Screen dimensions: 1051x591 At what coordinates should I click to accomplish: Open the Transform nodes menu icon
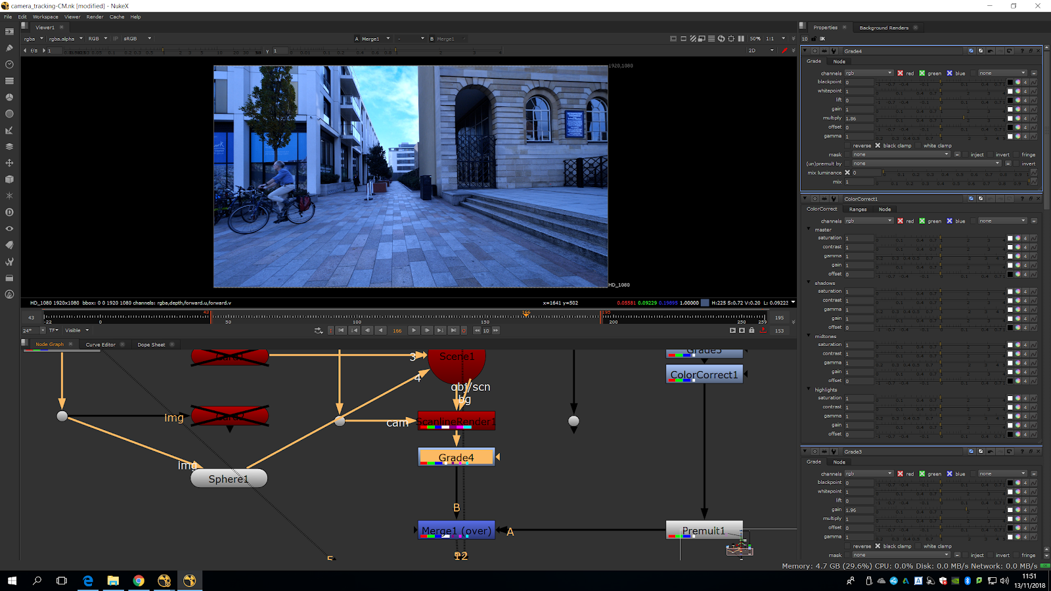9,163
